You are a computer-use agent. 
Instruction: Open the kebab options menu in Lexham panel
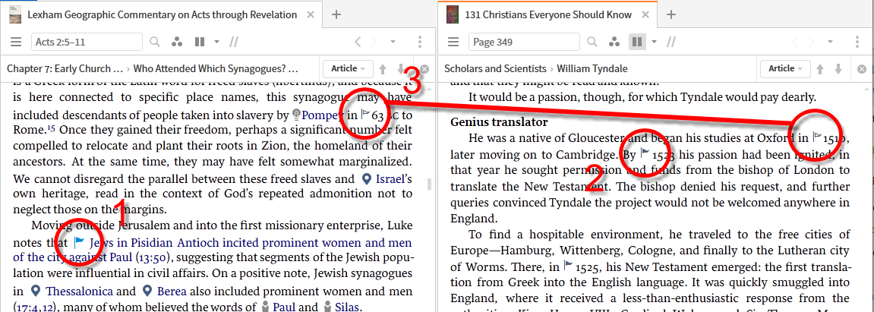point(420,42)
